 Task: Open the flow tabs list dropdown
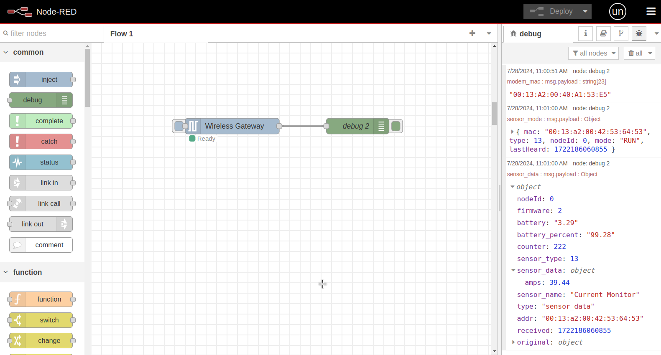point(489,33)
